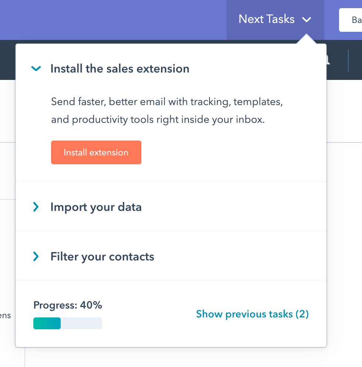Click the chevron beside Install the sales extension
Image resolution: width=362 pixels, height=367 pixels.
36,68
